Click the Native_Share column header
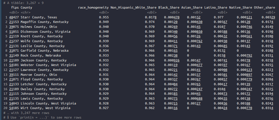This screenshot has width=279, height=120. [x=241, y=7]
